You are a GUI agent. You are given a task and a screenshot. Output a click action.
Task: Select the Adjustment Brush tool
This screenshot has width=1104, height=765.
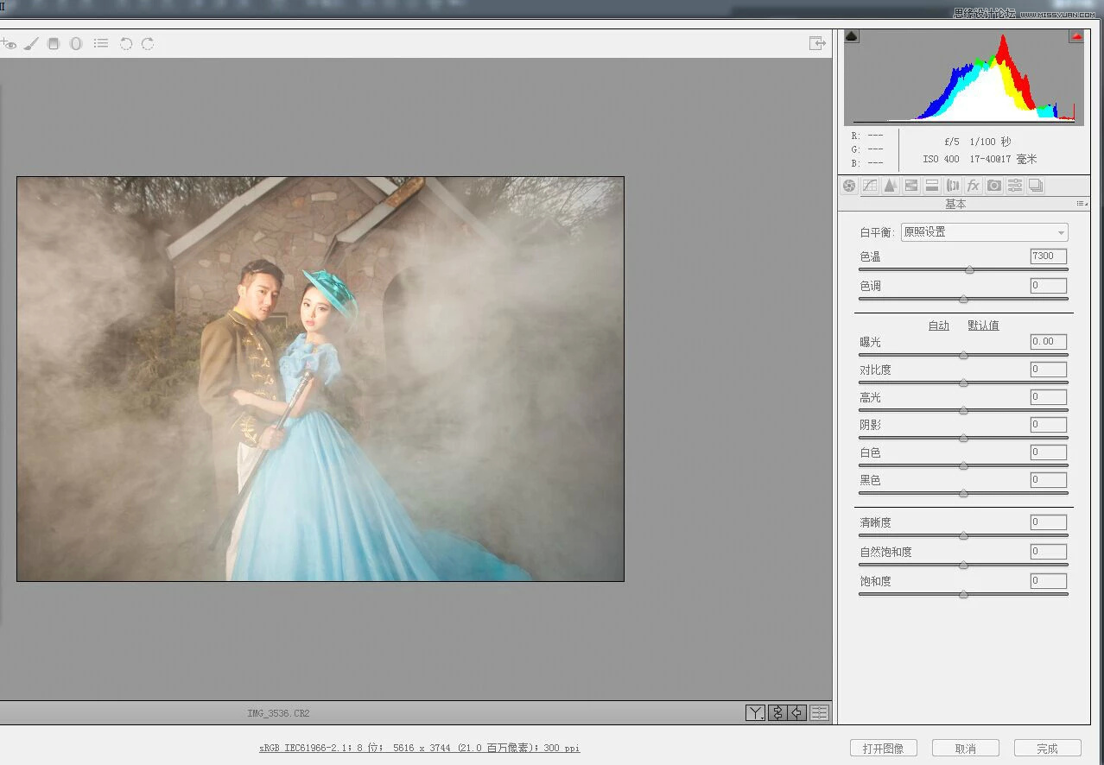(31, 43)
